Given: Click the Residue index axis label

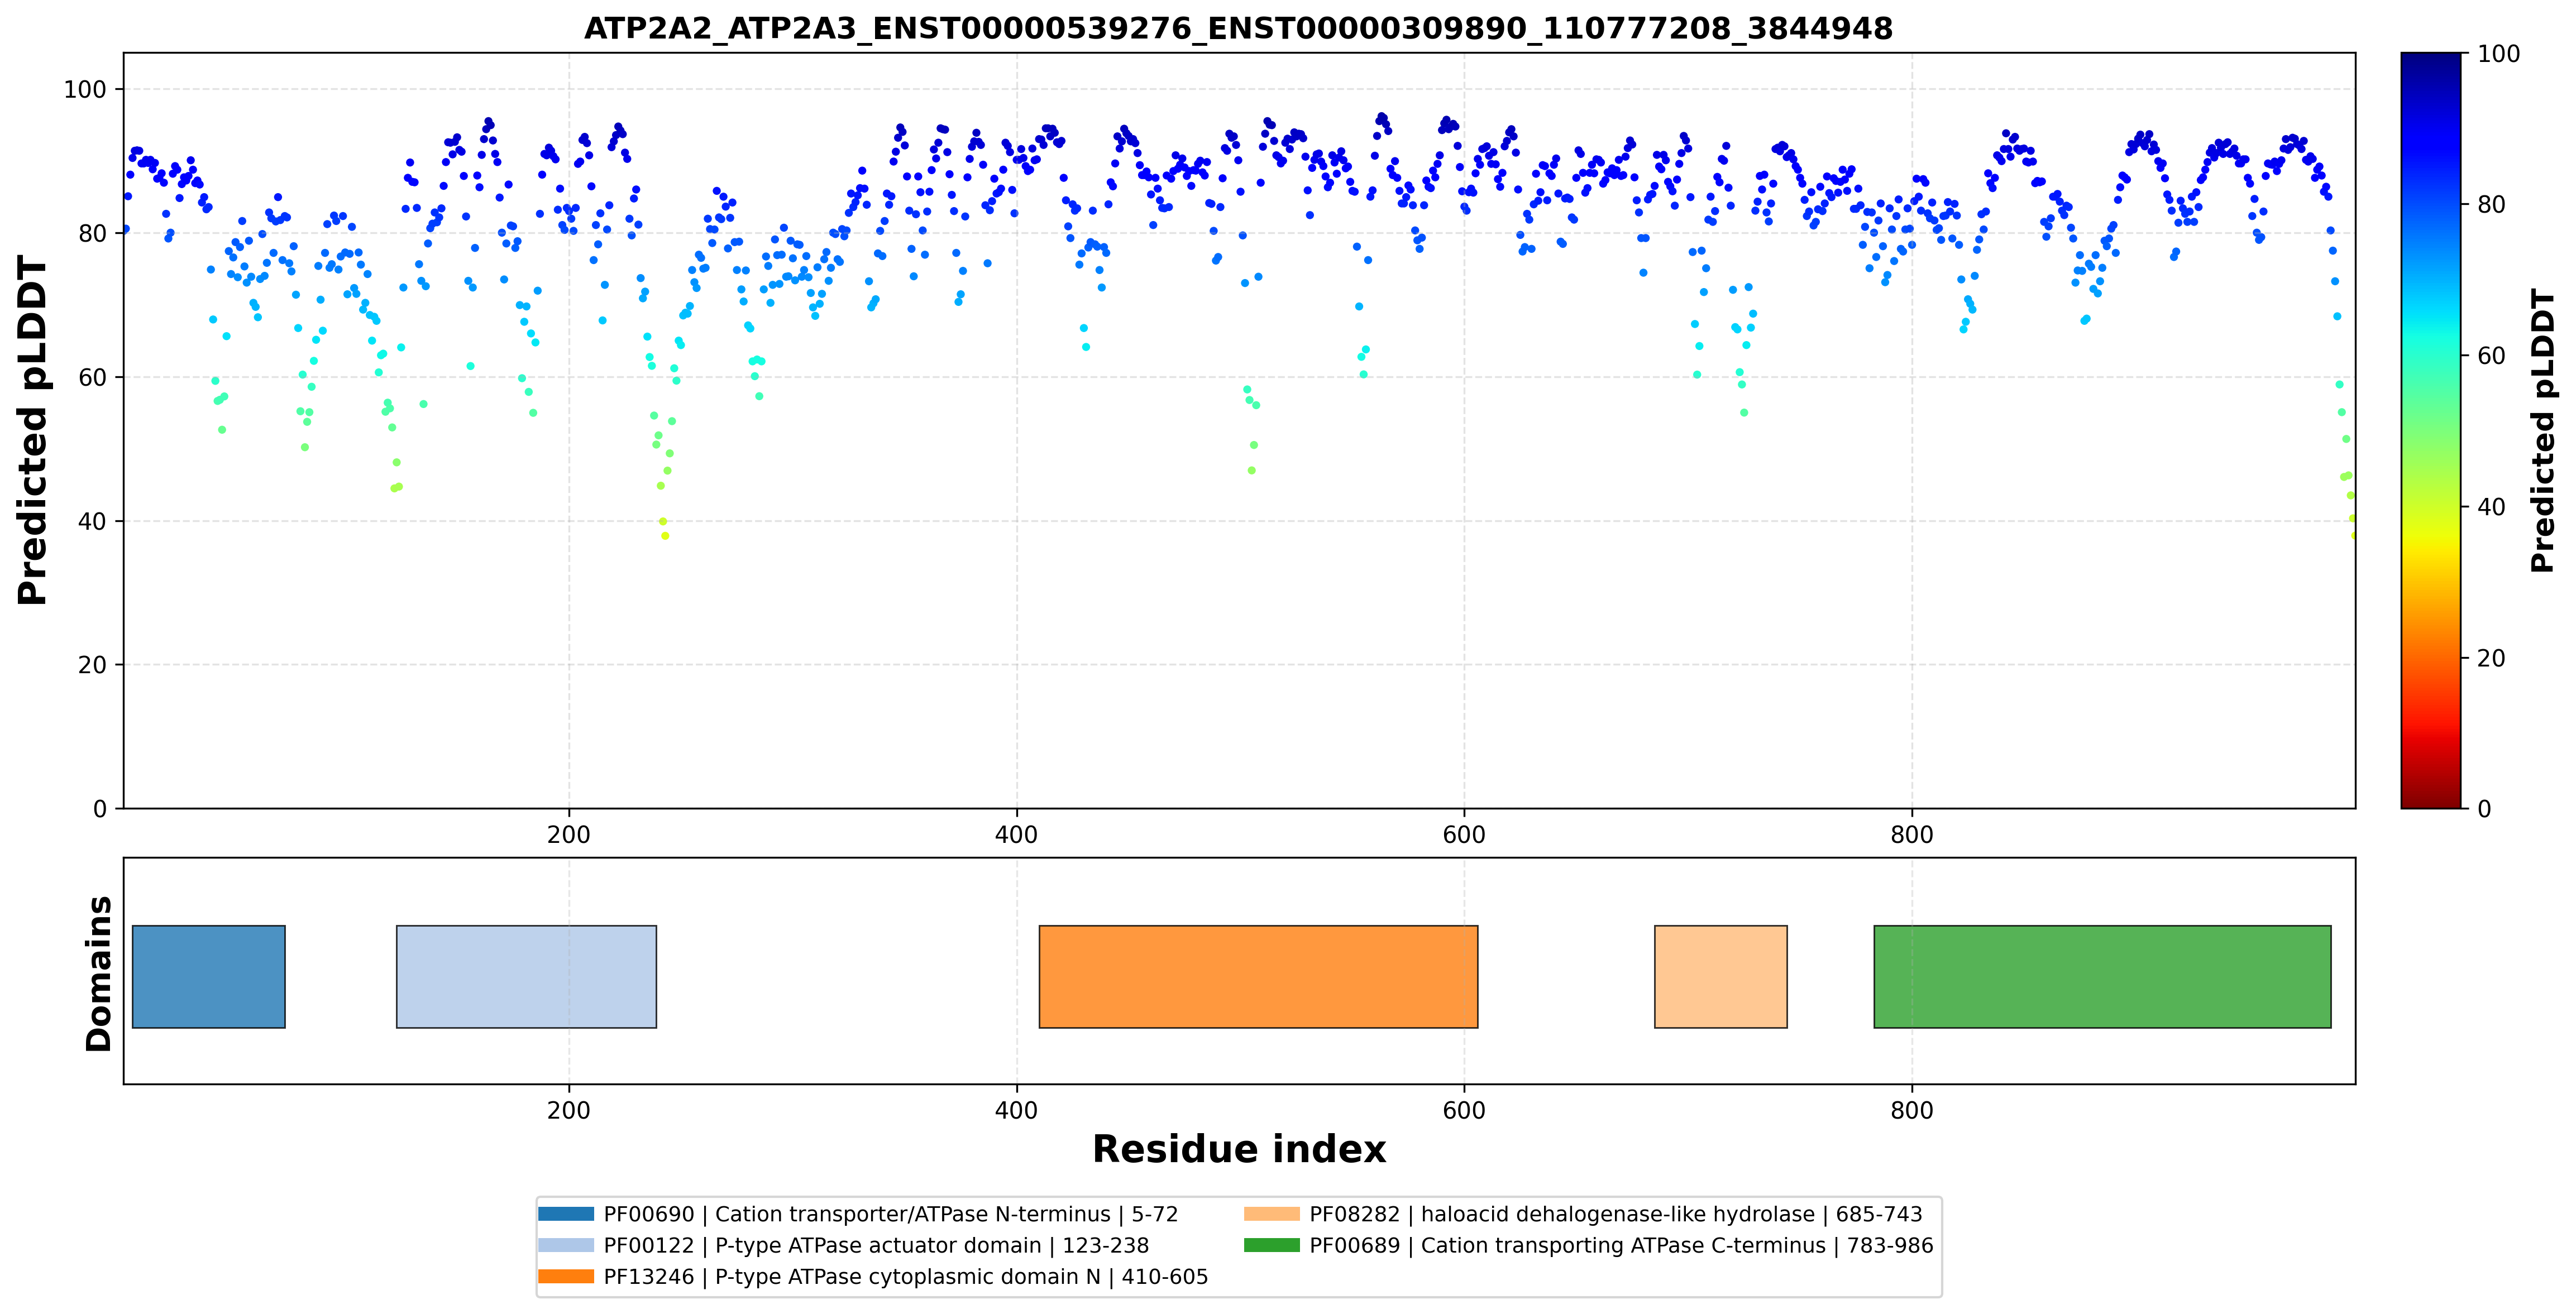Looking at the screenshot, I should pos(1239,1149).
